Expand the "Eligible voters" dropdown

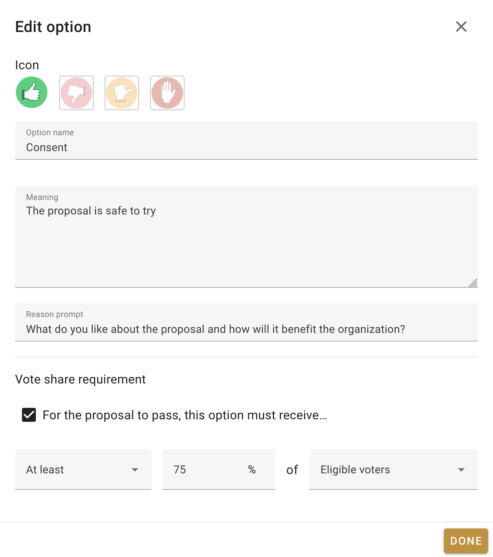point(393,469)
